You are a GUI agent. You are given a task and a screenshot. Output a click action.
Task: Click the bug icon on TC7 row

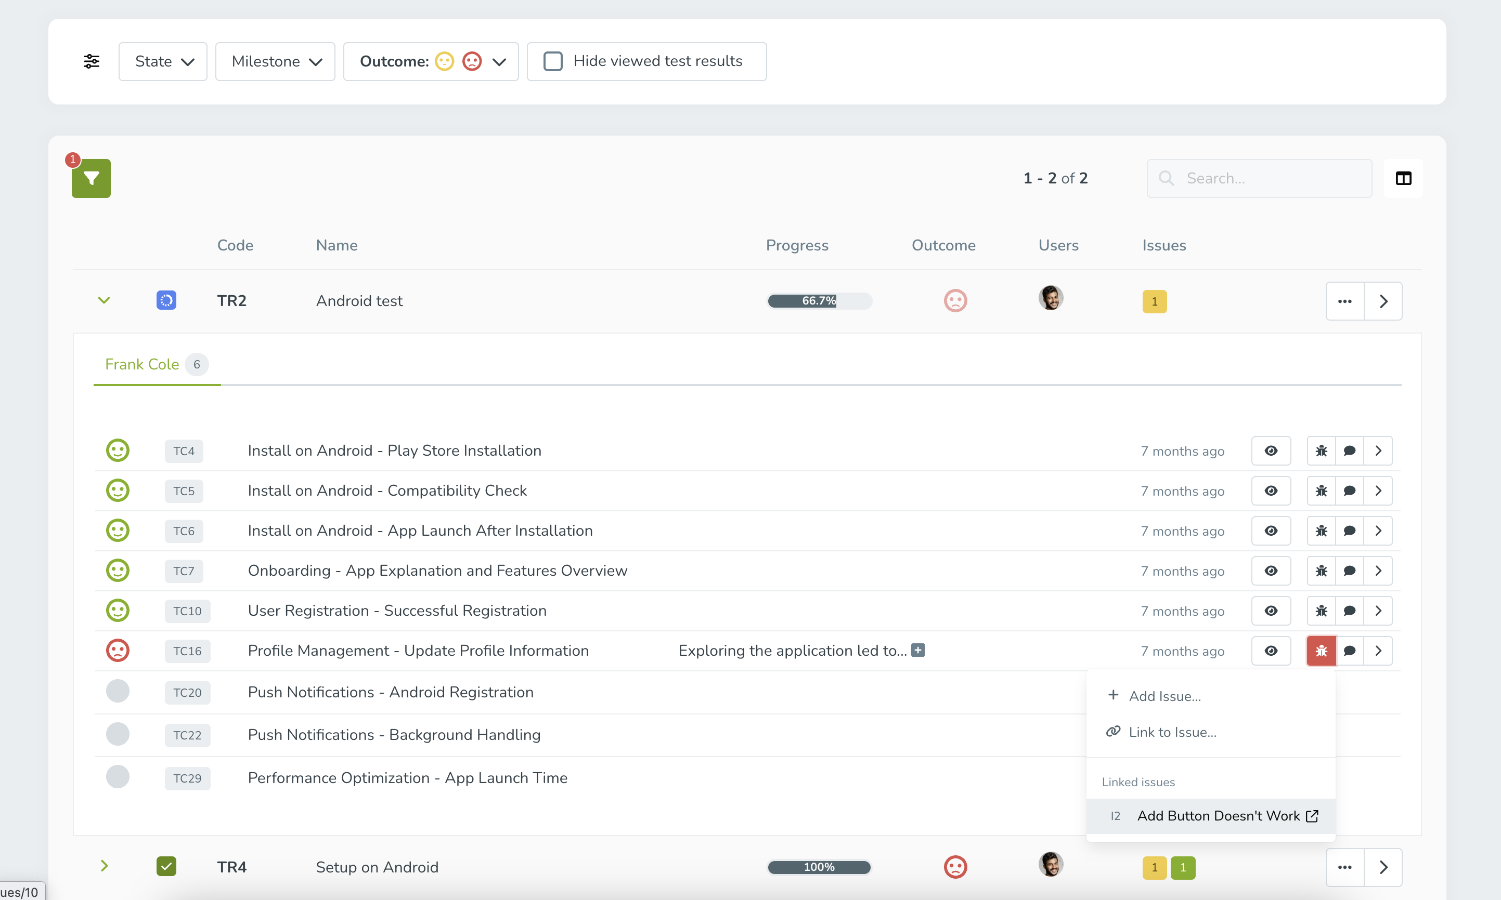(1322, 570)
